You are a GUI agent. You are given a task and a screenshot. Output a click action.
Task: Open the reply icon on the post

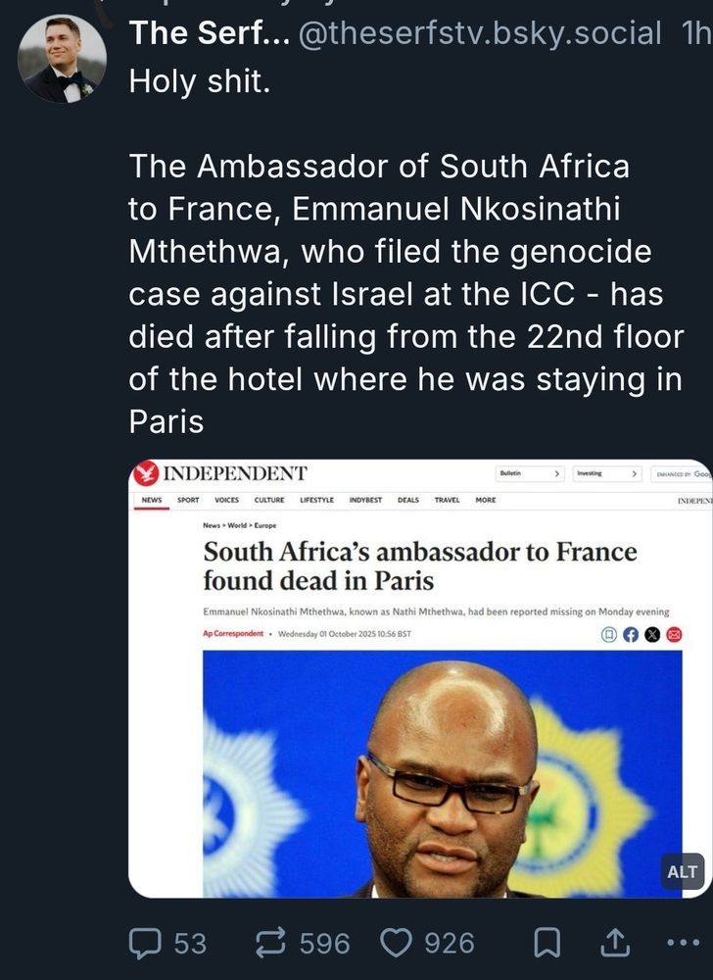coord(144,944)
